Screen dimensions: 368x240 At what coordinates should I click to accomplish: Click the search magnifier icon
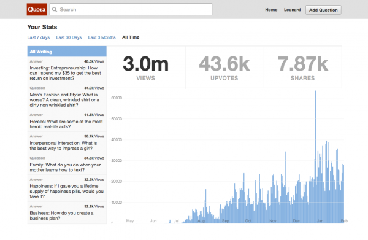point(55,10)
